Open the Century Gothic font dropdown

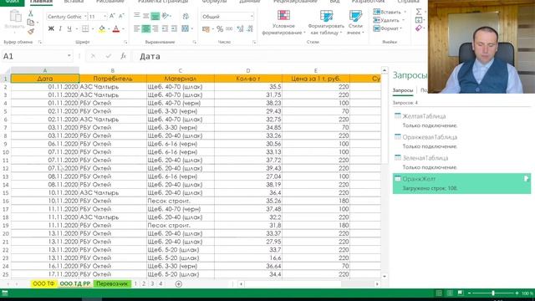click(85, 17)
